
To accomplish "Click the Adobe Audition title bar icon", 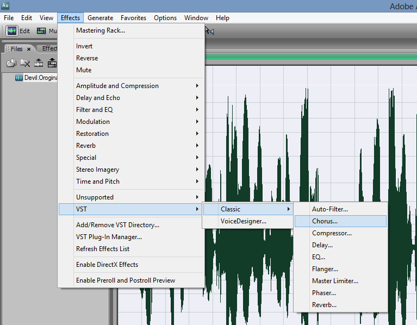I will click(x=5, y=6).
